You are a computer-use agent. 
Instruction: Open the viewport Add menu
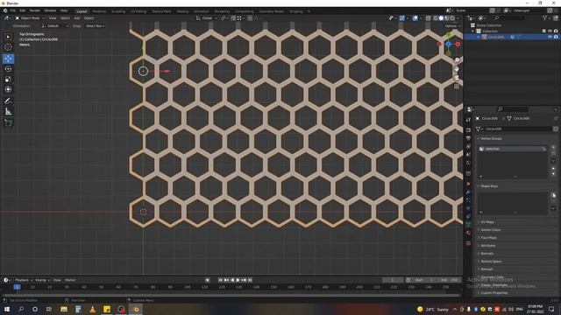point(77,18)
